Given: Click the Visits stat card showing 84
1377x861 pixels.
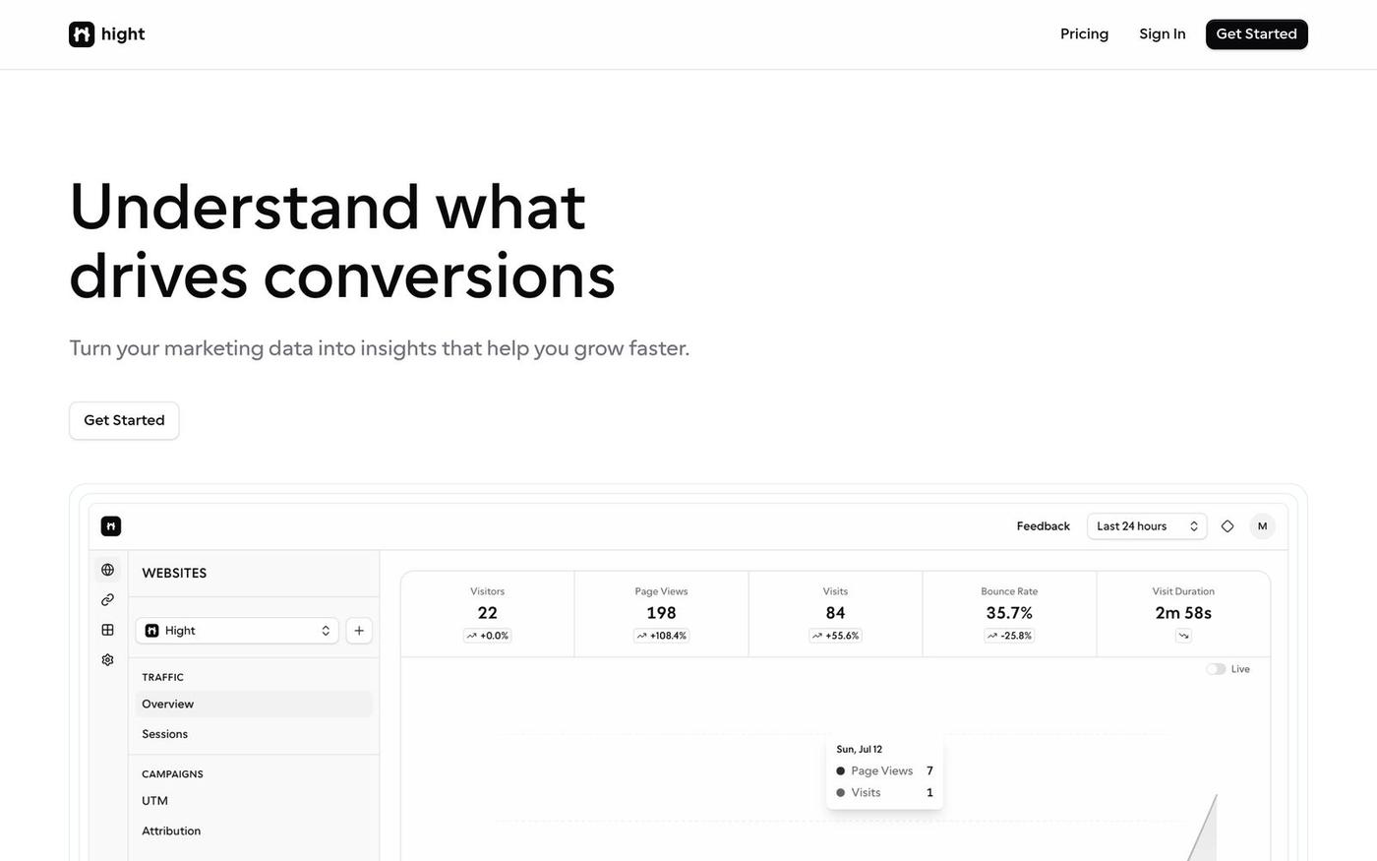Looking at the screenshot, I should pyautogui.click(x=835, y=614).
